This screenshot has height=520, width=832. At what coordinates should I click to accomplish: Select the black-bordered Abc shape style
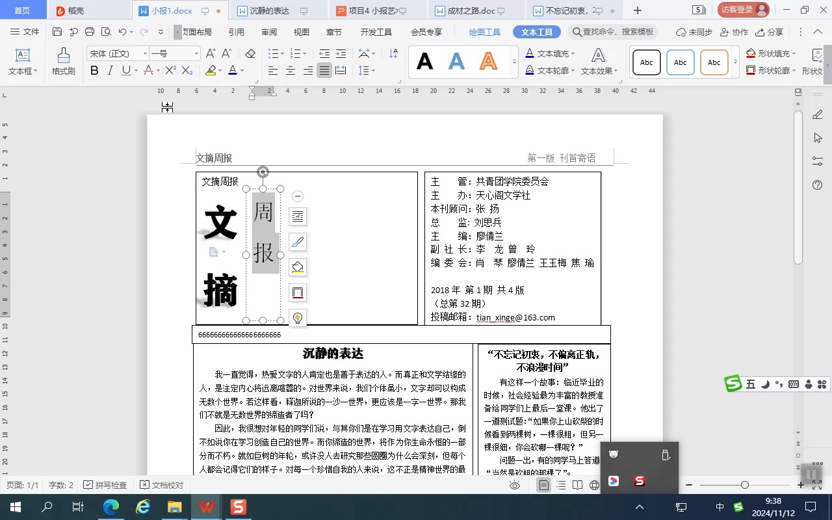click(x=647, y=62)
